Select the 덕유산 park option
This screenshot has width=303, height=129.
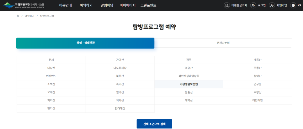tap(189, 68)
